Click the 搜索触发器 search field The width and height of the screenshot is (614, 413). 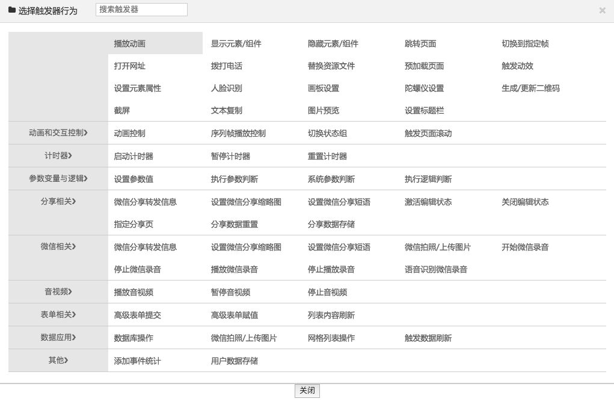(141, 10)
